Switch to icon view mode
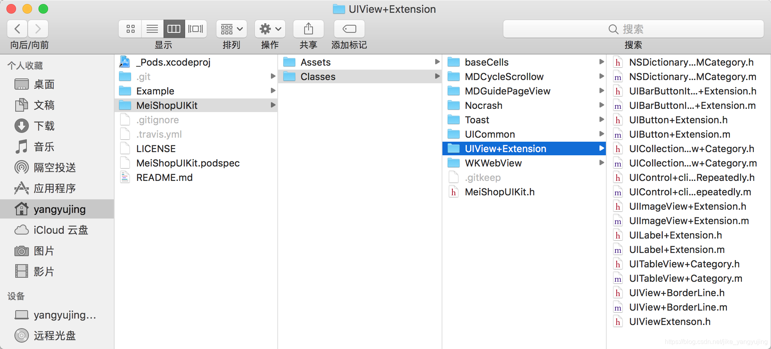This screenshot has width=771, height=349. pos(130,29)
